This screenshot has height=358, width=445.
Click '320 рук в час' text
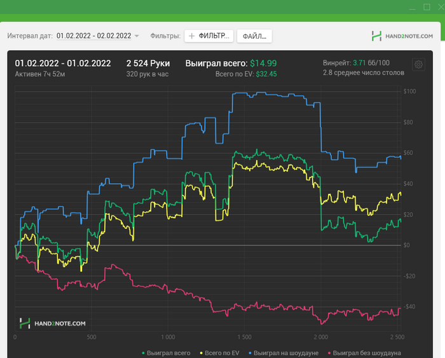coord(147,74)
